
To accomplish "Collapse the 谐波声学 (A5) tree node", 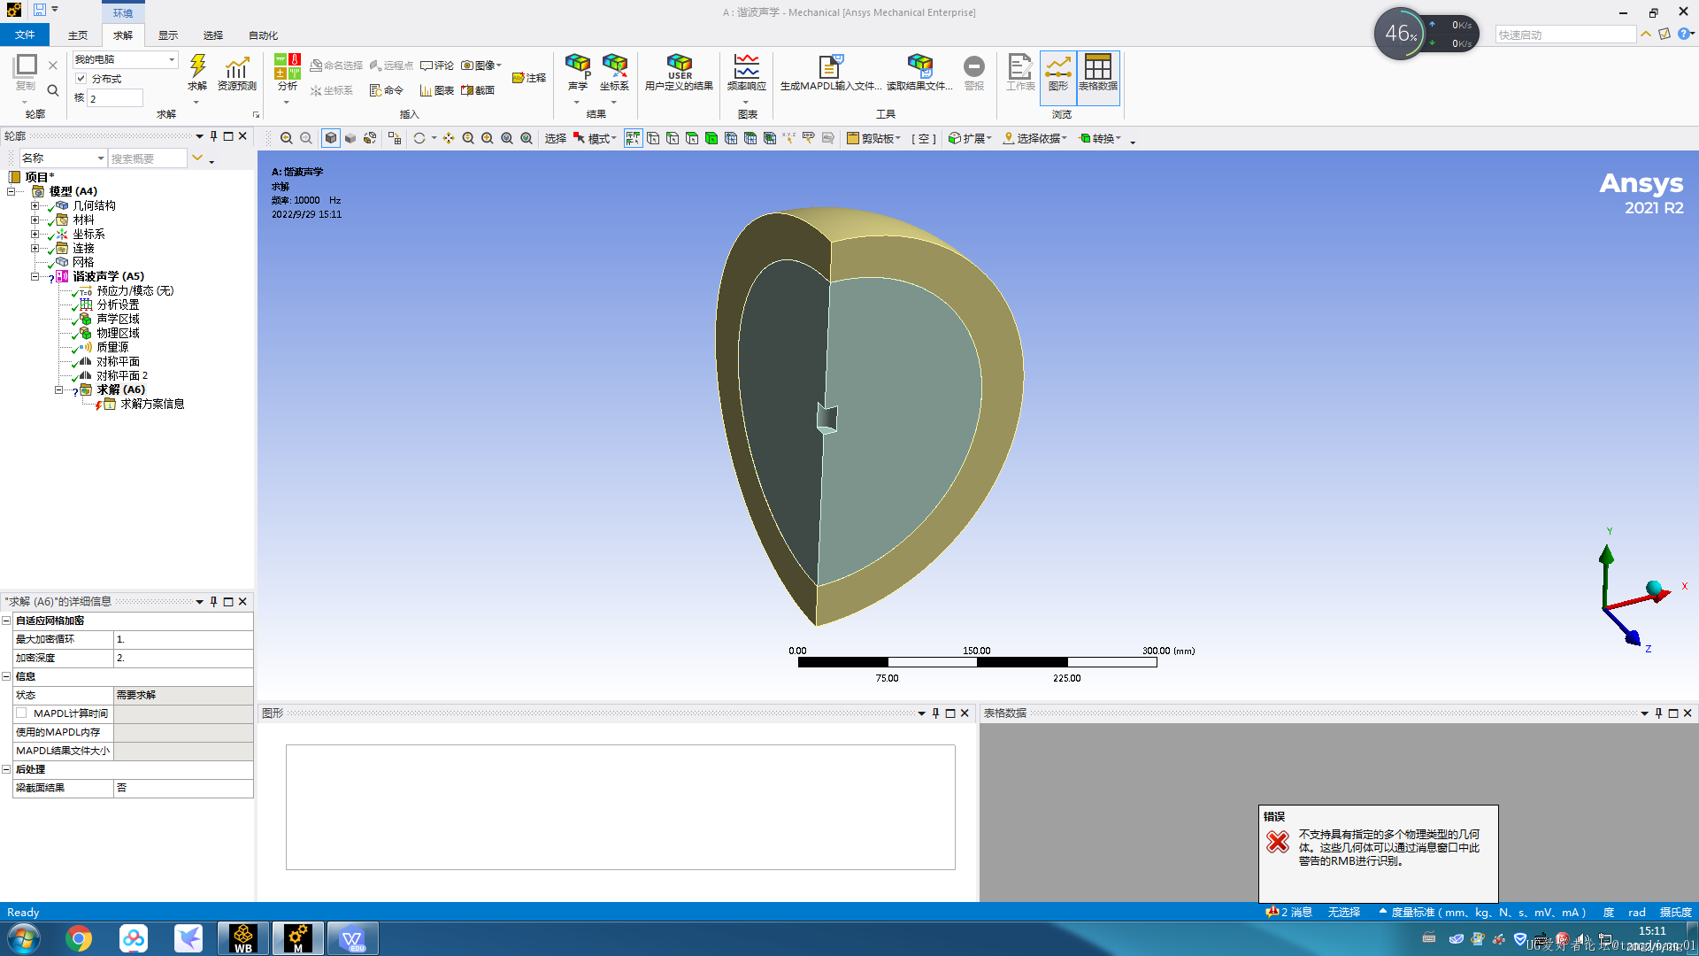I will click(x=35, y=276).
